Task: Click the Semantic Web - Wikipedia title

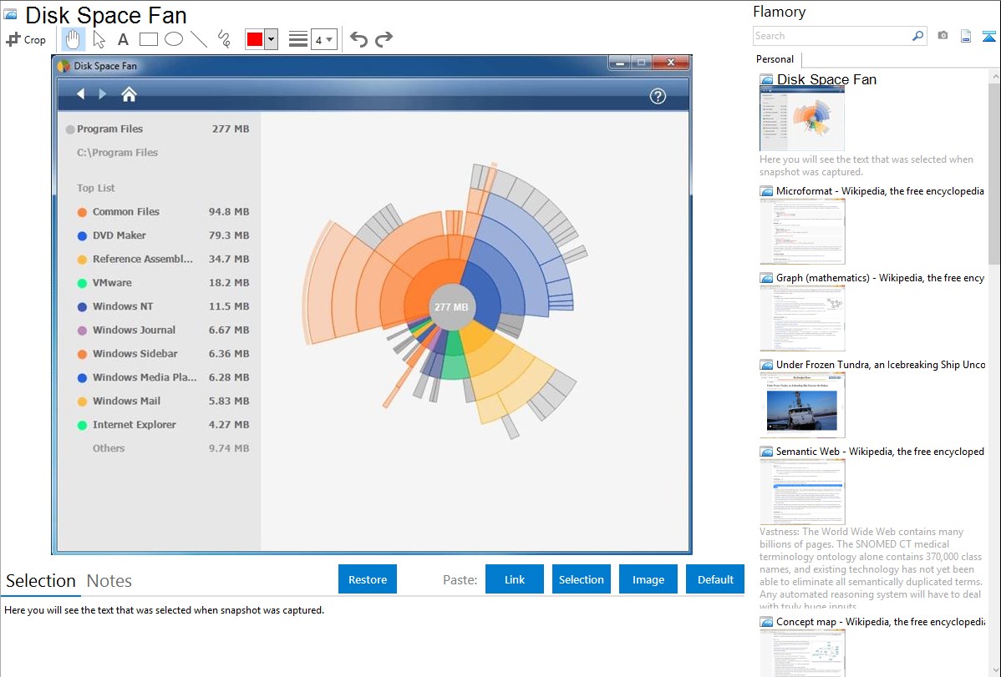Action: coord(880,451)
